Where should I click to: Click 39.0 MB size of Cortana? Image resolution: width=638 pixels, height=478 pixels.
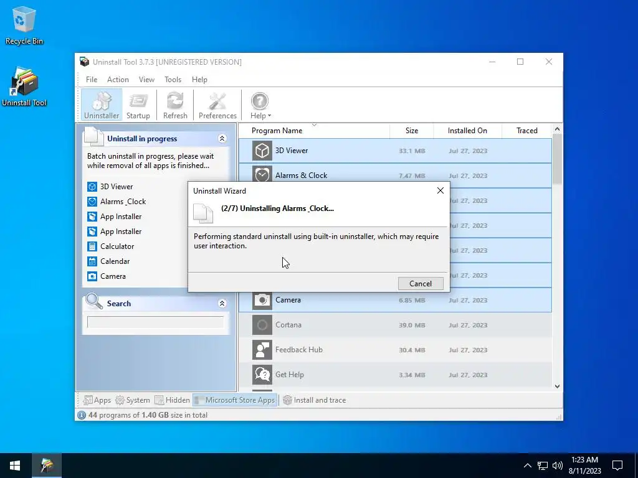point(412,325)
